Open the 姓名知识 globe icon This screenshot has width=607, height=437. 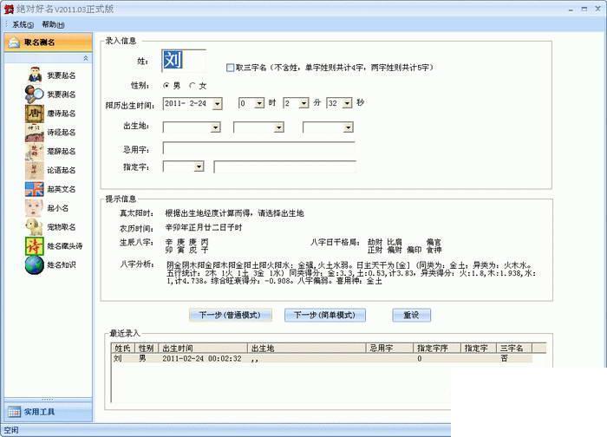(35, 264)
